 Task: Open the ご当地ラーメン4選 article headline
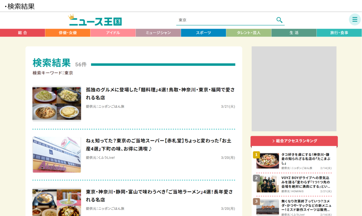[x=159, y=196]
